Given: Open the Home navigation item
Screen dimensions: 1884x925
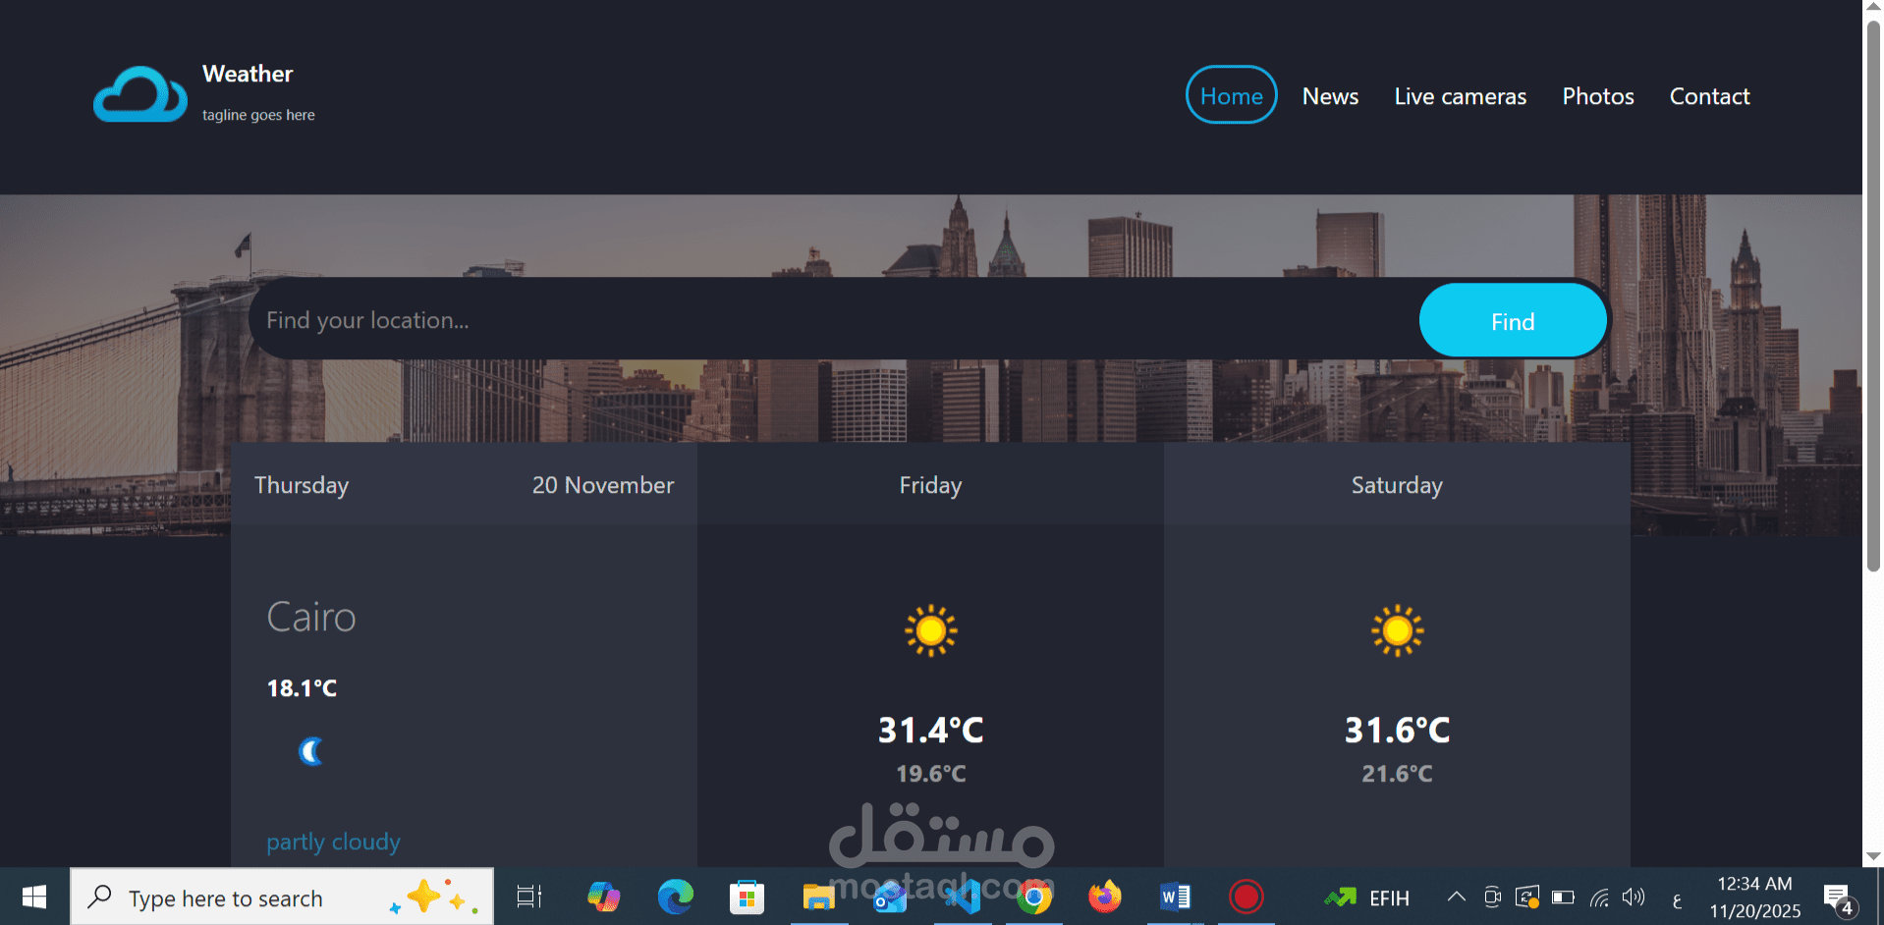Looking at the screenshot, I should [1232, 95].
